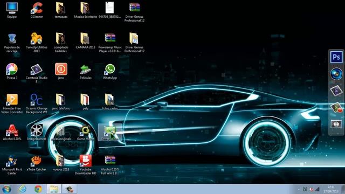Image resolution: width=345 pixels, height=194 pixels.
Task: Click the Show desktop button
Action: pos(343,189)
